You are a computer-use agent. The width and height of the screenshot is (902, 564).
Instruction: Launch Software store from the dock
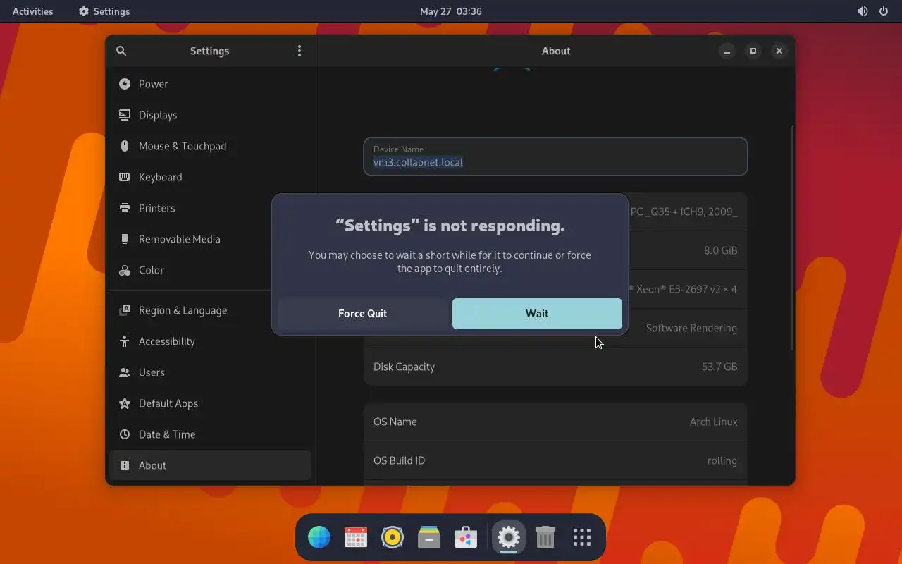pos(466,538)
